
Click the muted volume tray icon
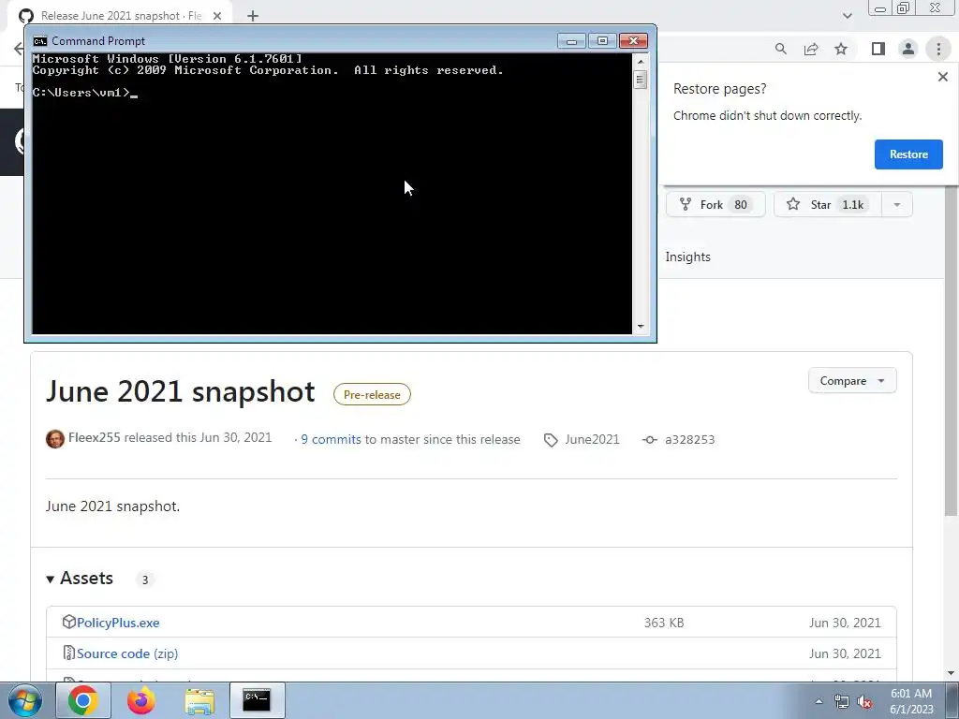(x=864, y=702)
